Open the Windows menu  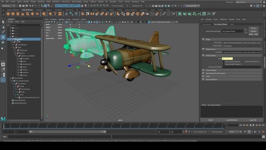pyautogui.click(x=41, y=2)
